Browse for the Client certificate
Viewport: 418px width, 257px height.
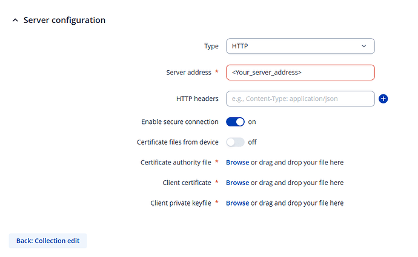[237, 183]
